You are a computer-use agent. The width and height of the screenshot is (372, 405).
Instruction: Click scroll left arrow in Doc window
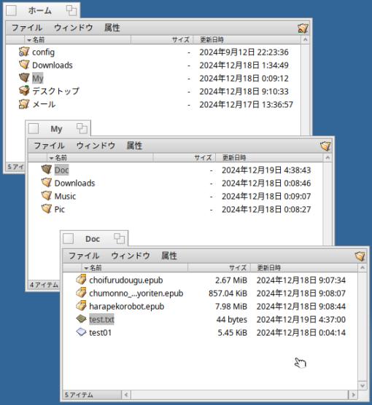[x=126, y=395]
